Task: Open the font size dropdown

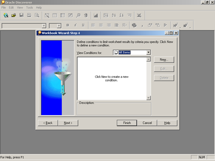Action: coord(59,26)
